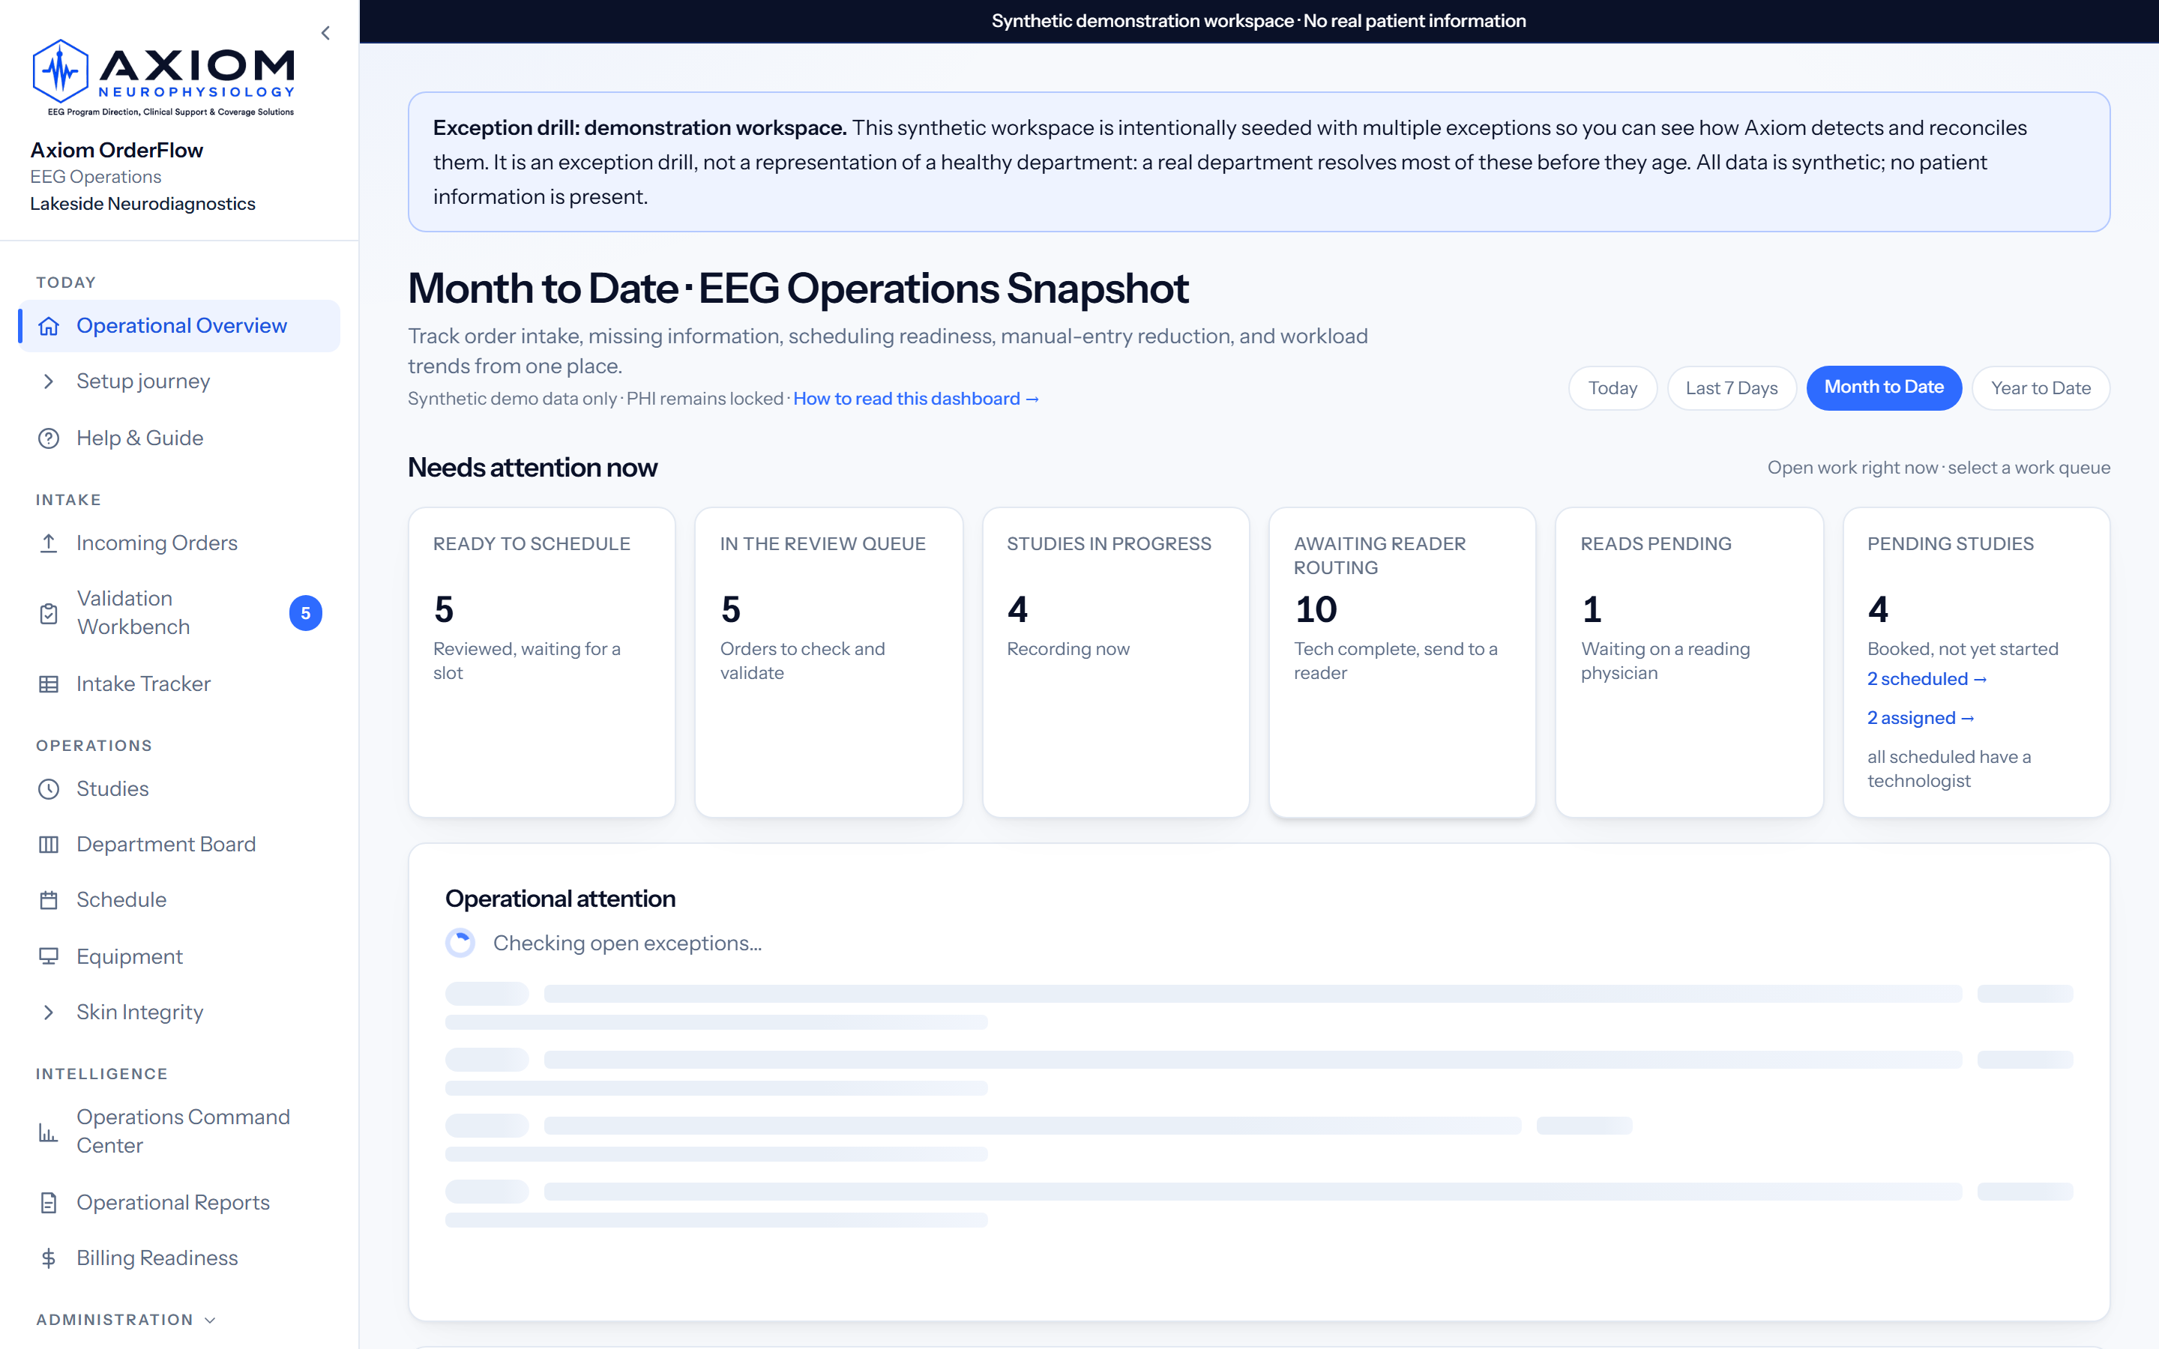The image size is (2159, 1349).
Task: Click the 'Operational attention' heading
Action: [x=560, y=899]
